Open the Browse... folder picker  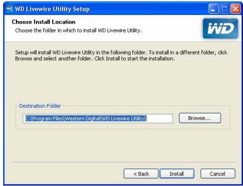(200, 118)
